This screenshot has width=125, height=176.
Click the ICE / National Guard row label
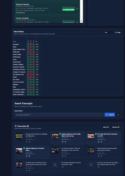click(x=18, y=75)
